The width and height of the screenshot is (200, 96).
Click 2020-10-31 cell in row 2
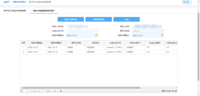(x=56, y=52)
